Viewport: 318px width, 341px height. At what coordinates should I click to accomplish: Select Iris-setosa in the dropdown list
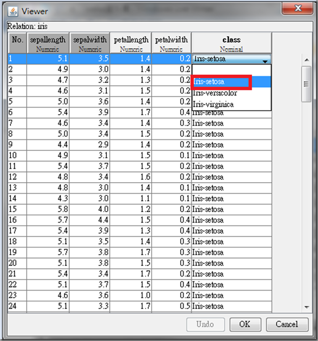[x=231, y=81]
